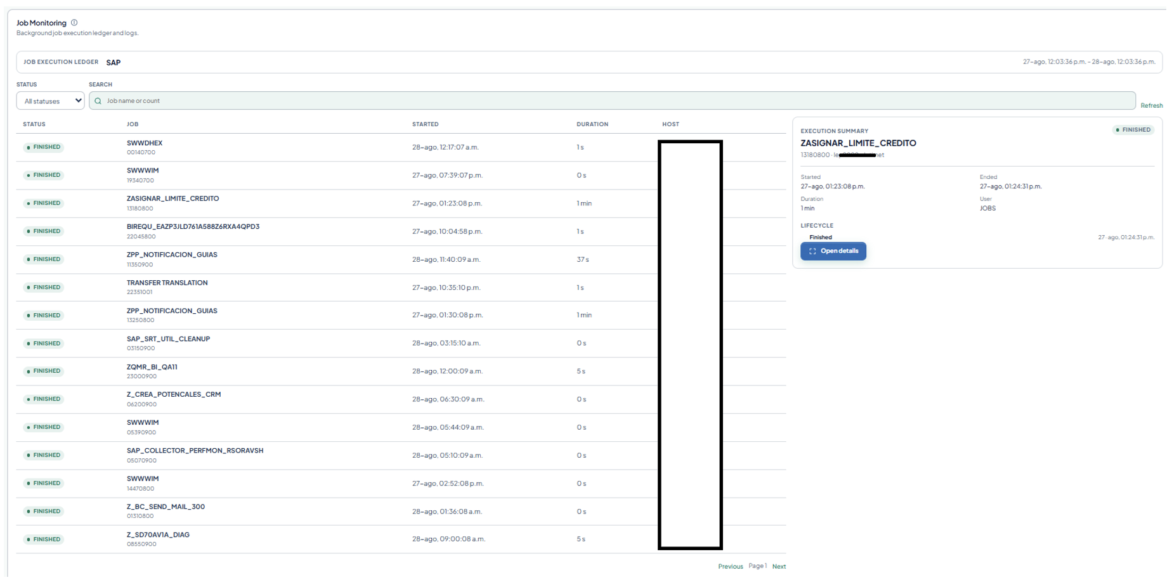Select the SAP_SRT_UTIL_CLEANUP job row
The image size is (1172, 587).
pos(401,343)
